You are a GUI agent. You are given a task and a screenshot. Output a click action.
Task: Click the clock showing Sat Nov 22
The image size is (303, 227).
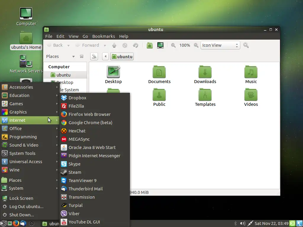pyautogui.click(x=272, y=223)
